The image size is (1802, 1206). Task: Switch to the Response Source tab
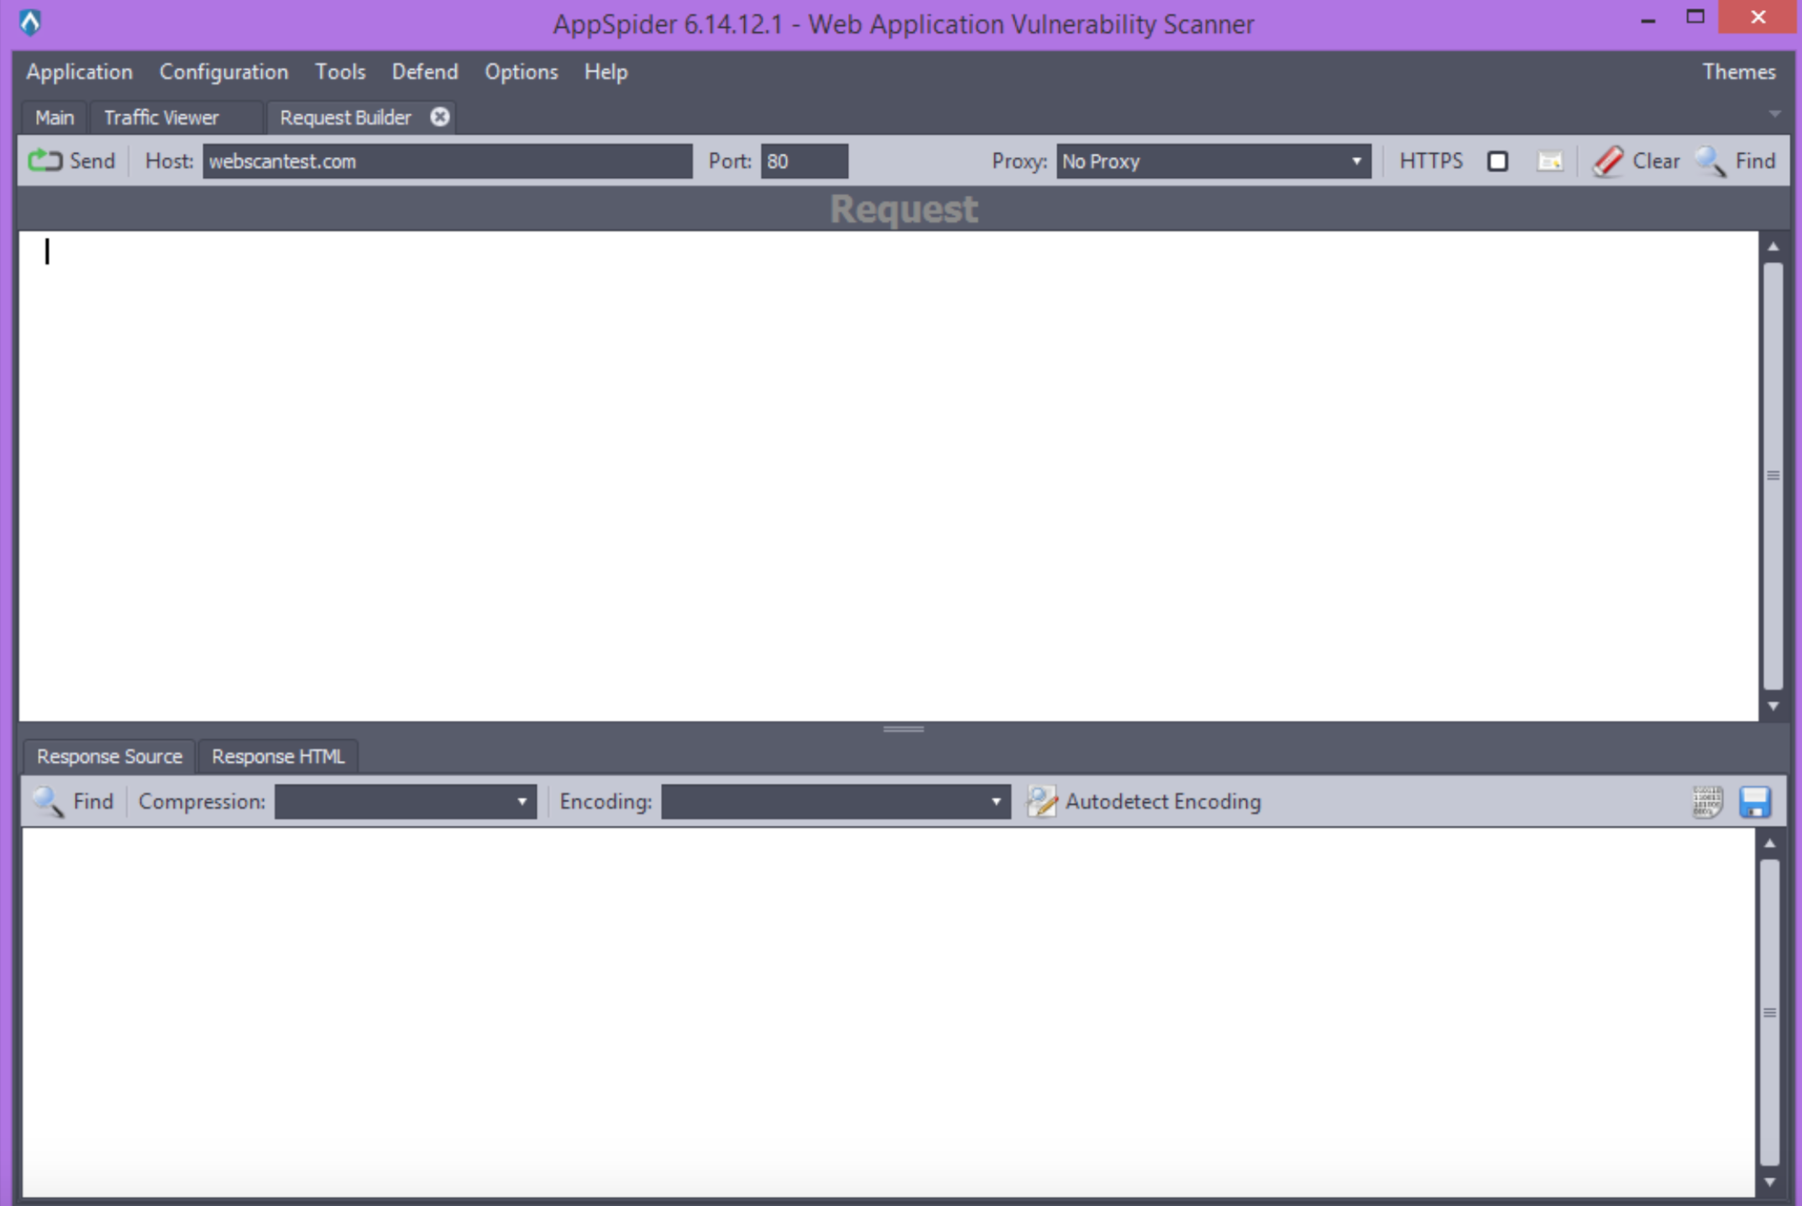coord(109,756)
